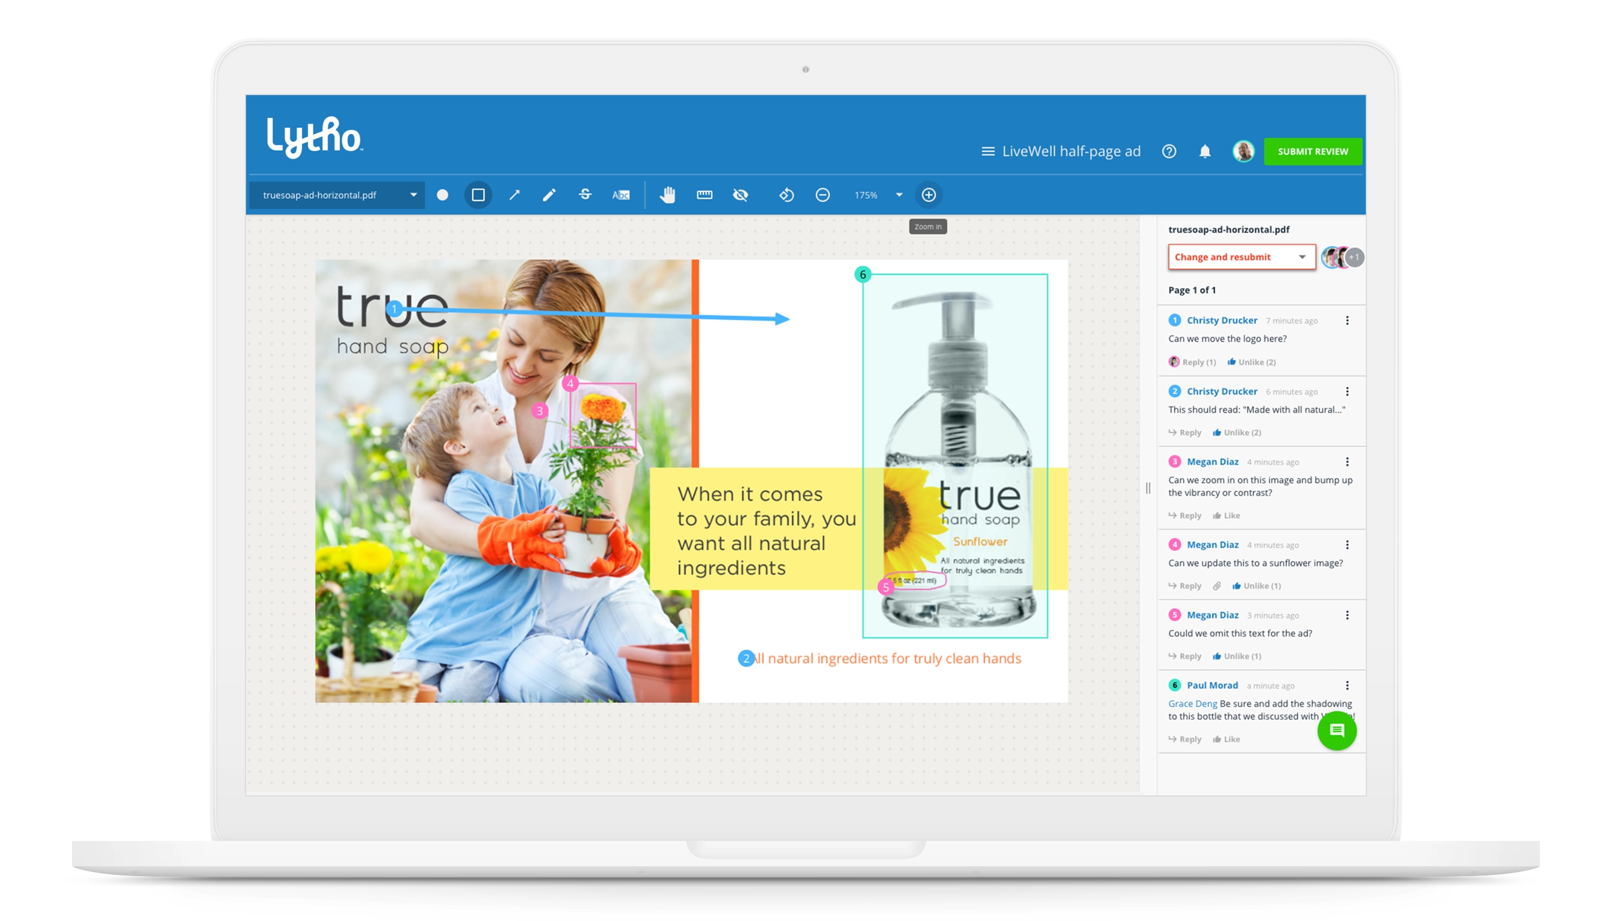
Task: Open the hamburger menu beside LiveWell title
Action: click(987, 152)
